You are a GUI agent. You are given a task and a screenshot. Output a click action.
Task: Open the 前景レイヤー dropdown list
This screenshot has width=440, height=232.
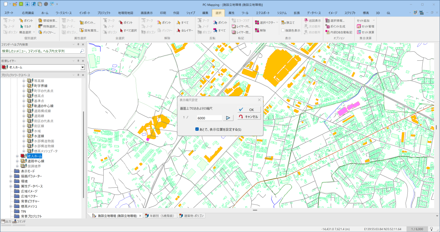83,67
